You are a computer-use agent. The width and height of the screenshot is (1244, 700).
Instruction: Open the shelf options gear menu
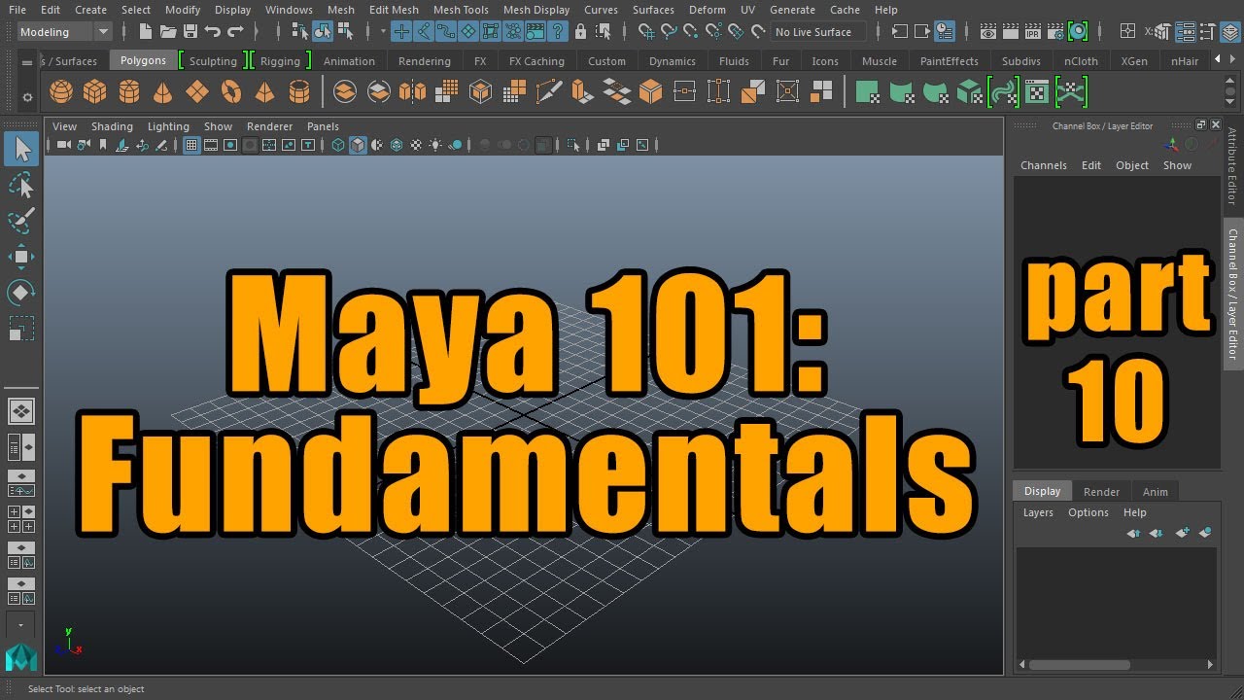pos(27,97)
